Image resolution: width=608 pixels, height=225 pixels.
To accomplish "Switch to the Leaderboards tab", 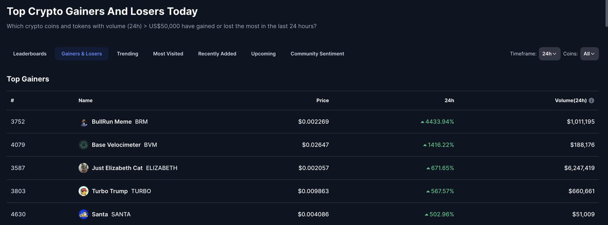I will 30,54.
